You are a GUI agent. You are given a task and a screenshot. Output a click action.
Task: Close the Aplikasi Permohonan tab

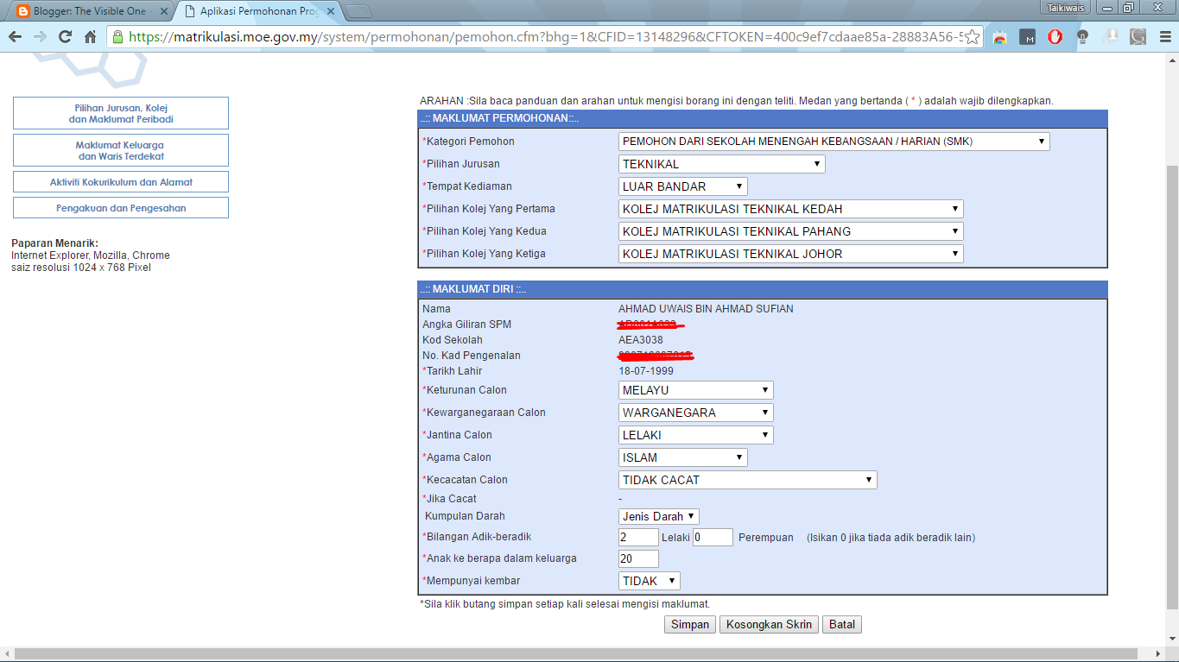(329, 11)
